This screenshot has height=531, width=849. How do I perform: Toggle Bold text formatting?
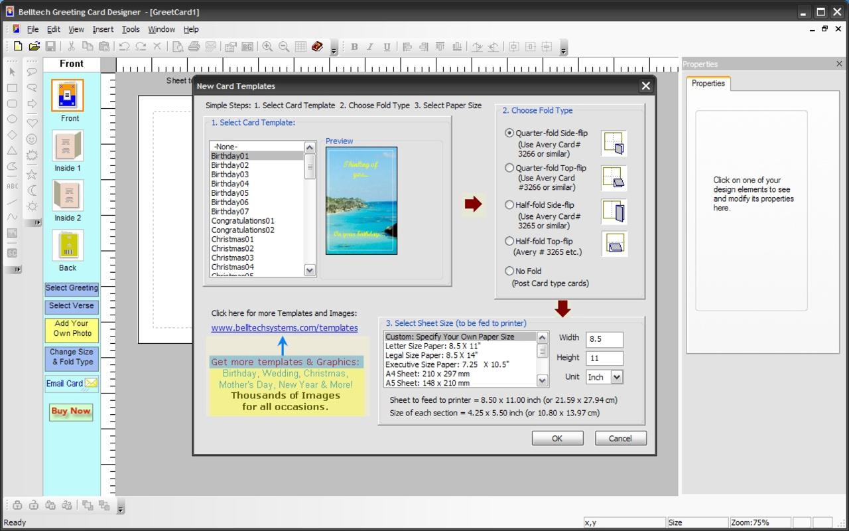(354, 46)
